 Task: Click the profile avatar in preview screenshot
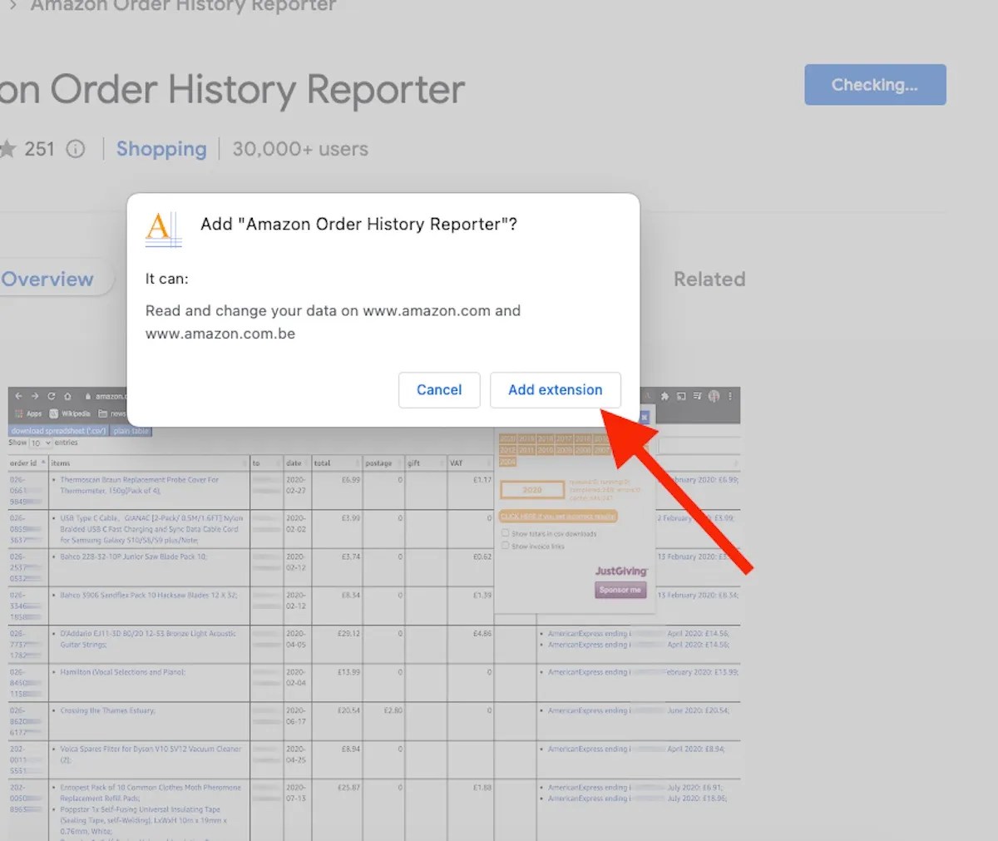tap(714, 397)
